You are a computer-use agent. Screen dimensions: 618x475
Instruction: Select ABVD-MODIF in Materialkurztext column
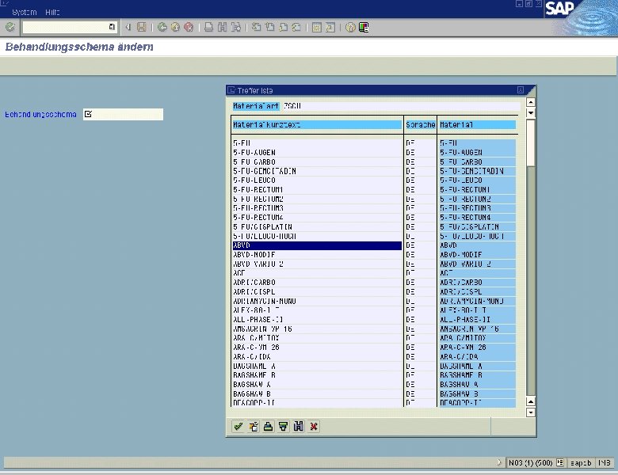pos(317,255)
